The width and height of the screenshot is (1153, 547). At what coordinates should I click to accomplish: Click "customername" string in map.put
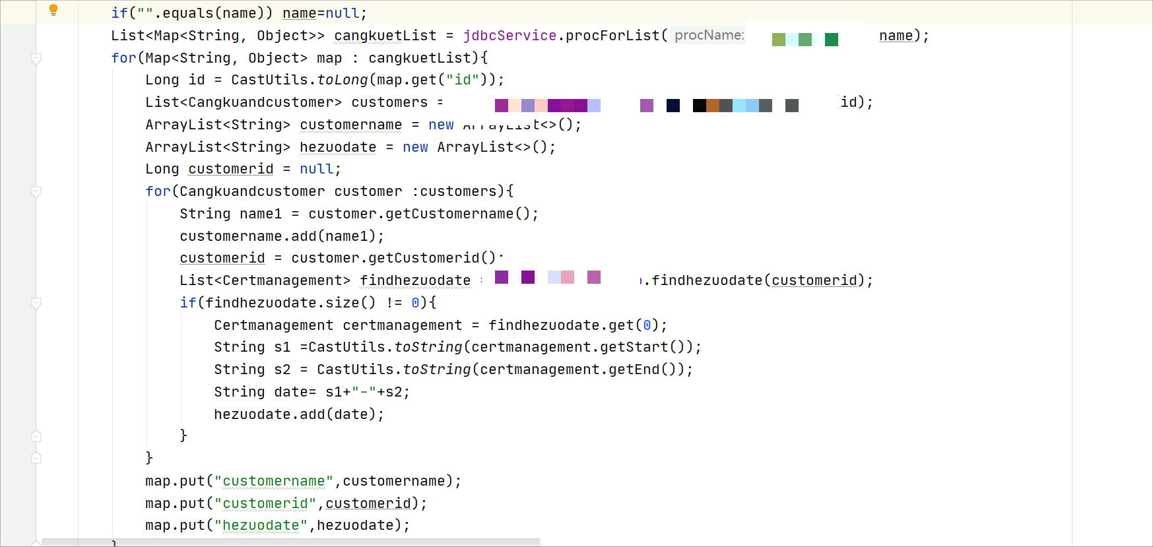click(x=274, y=481)
